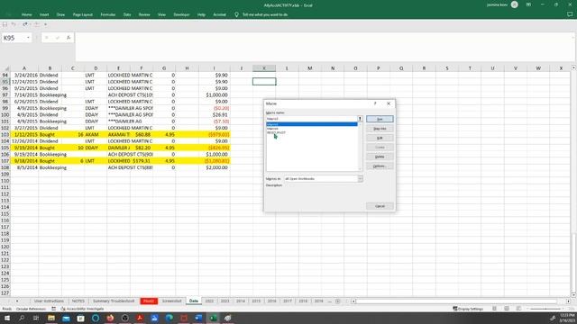577x324 pixels.
Task: Open Microsoft Edge from taskbar
Action: coord(169,318)
